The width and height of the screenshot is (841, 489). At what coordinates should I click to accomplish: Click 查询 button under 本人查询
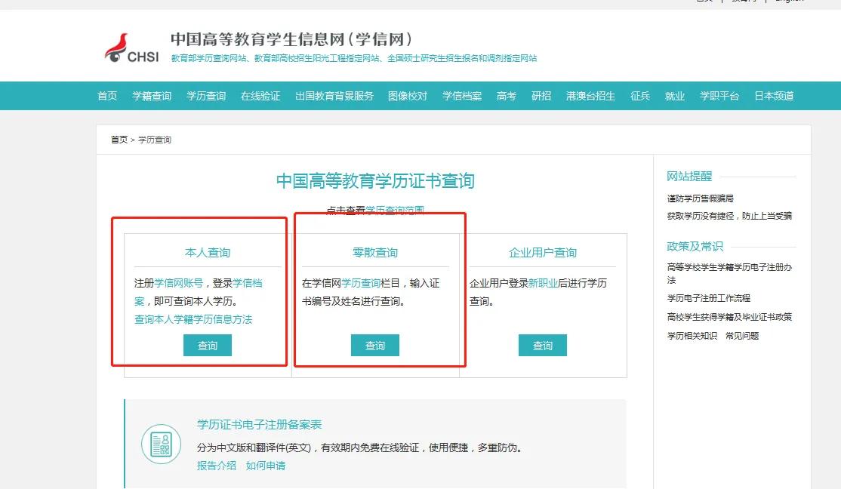coord(208,346)
